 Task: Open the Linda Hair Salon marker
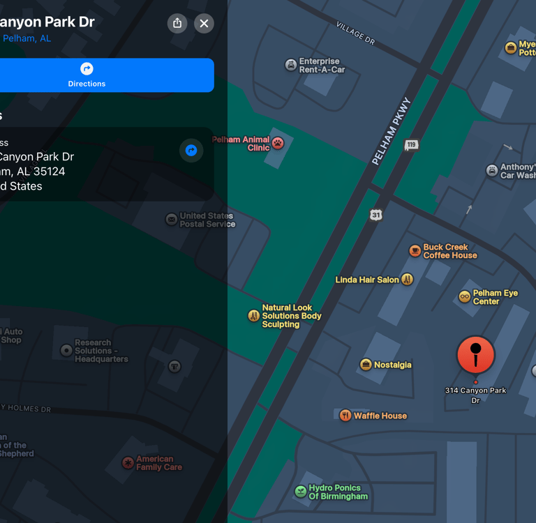[407, 280]
